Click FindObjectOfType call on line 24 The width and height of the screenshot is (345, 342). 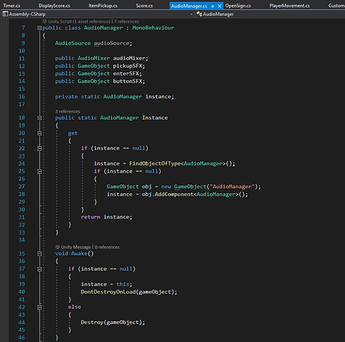155,164
